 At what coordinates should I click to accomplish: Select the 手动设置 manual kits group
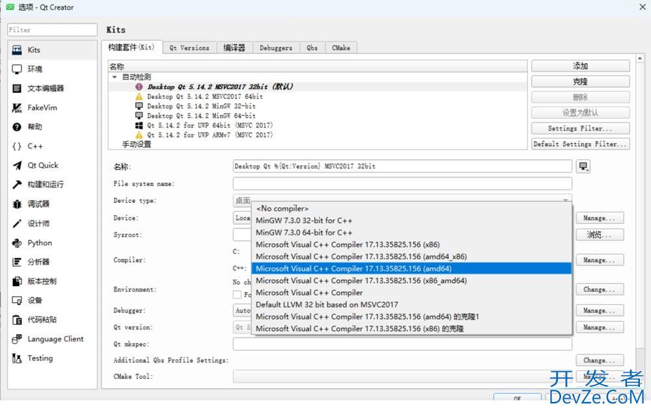click(137, 144)
